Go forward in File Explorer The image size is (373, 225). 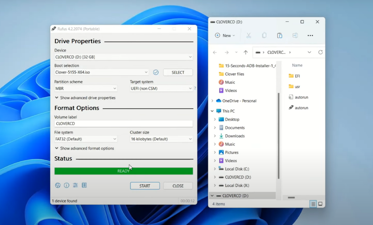[227, 52]
